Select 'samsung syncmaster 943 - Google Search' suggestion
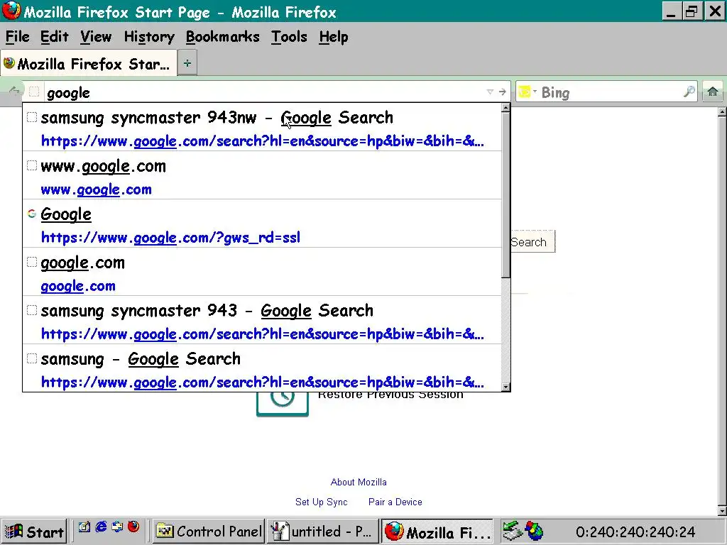 click(262, 320)
